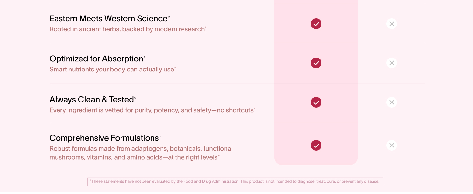Click the Always Clean & Tested heading
The width and height of the screenshot is (473, 194).
91,100
